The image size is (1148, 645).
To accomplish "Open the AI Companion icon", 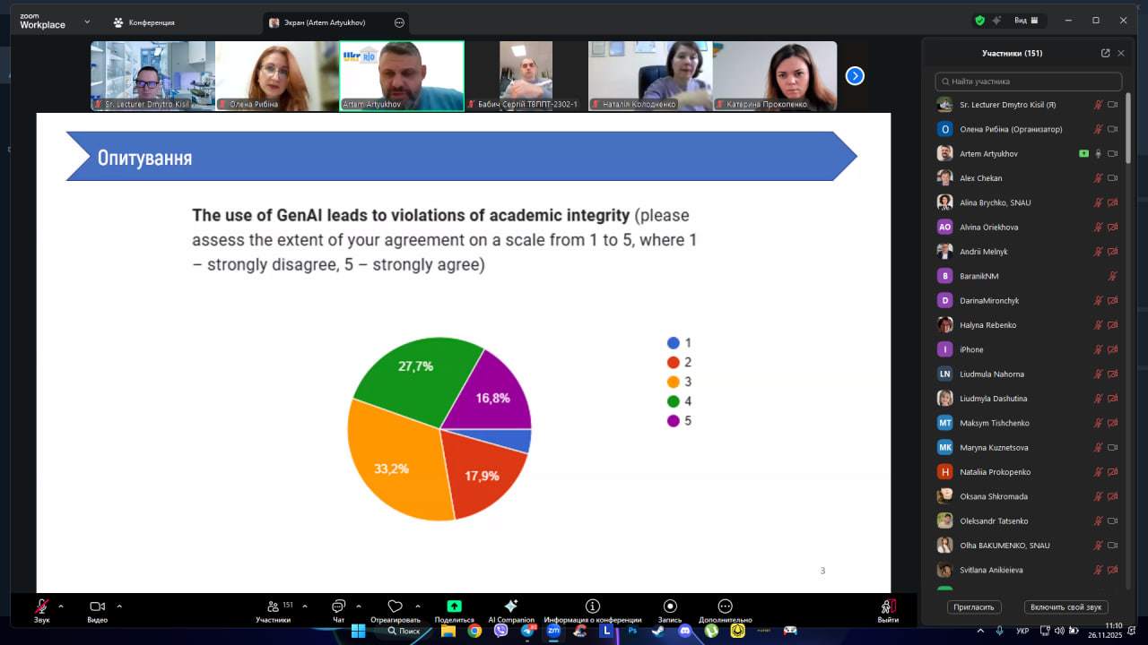I will 510,606.
